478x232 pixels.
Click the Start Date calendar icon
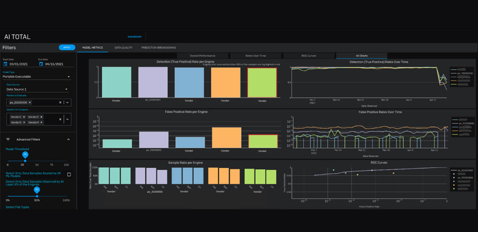click(5, 64)
